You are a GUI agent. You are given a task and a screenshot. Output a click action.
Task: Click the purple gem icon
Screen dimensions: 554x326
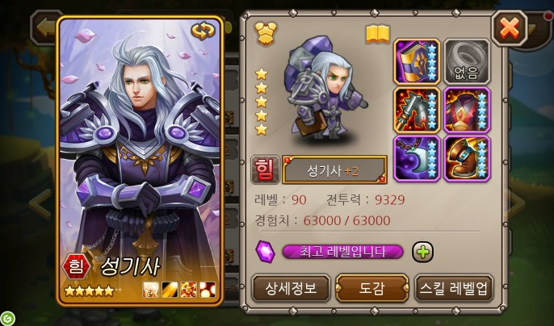266,252
